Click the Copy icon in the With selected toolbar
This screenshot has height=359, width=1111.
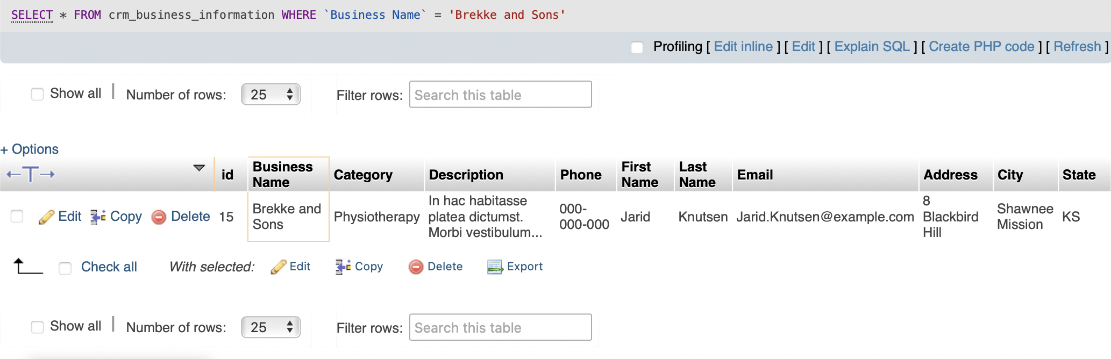click(x=342, y=266)
